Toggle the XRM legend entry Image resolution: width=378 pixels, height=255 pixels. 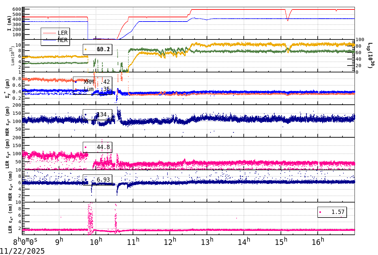coord(89,82)
